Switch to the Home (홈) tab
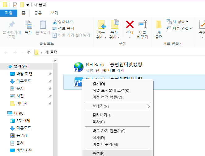 click(23, 13)
